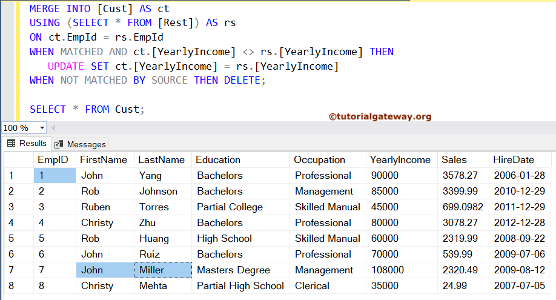Switch to the Messages tab
556x300 pixels.
(x=80, y=144)
